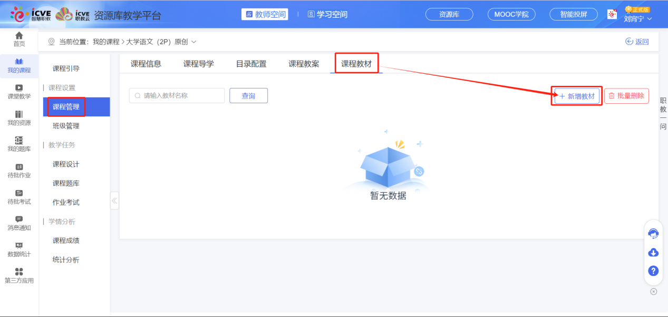Open the help question mark icon
The image size is (668, 317).
653,271
